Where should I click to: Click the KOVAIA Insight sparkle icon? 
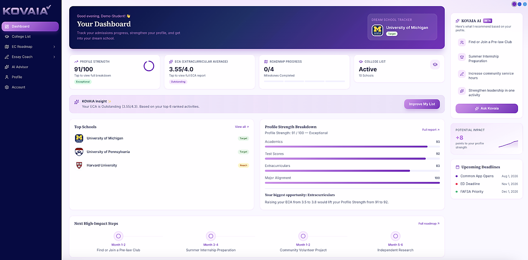tap(77, 102)
